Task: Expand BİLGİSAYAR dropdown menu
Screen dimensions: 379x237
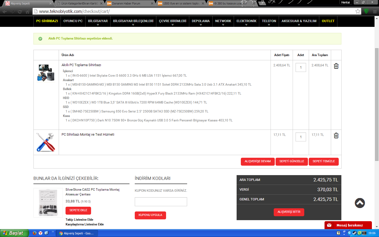Action: pos(98,22)
